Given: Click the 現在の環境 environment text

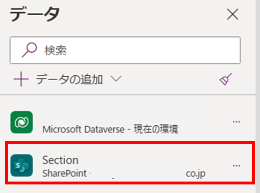Looking at the screenshot, I should tap(156, 129).
